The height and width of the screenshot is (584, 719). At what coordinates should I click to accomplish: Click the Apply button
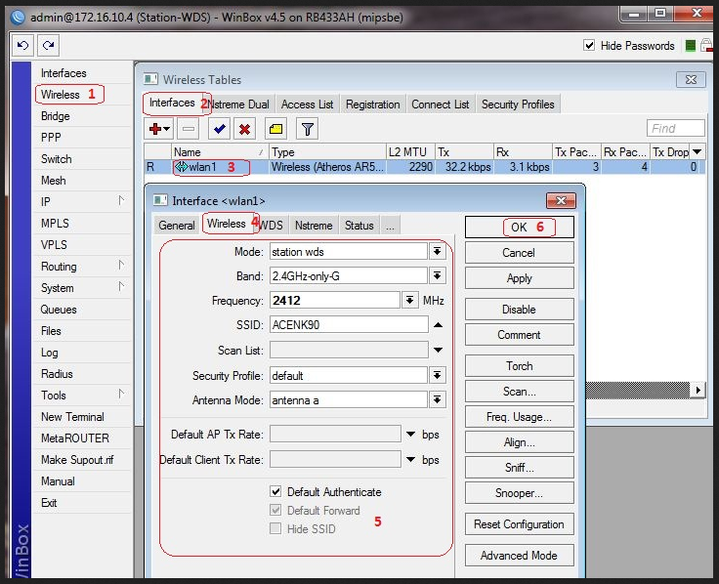[519, 278]
